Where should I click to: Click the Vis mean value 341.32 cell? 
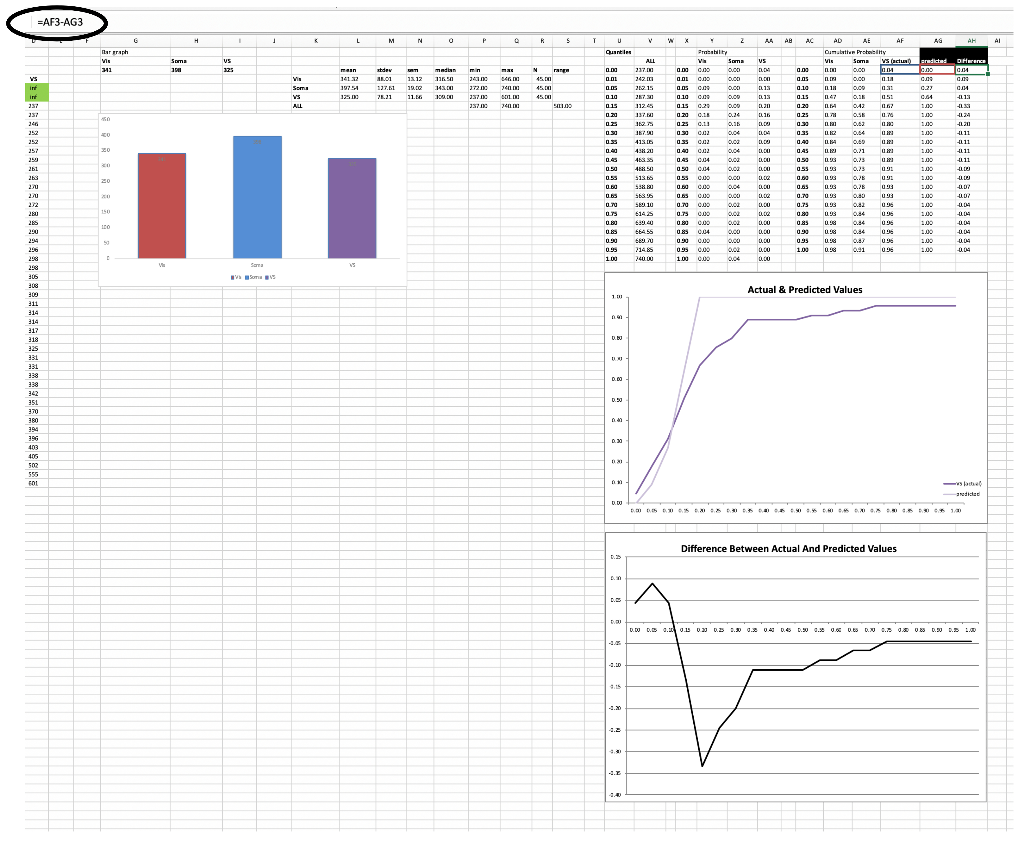pyautogui.click(x=349, y=79)
